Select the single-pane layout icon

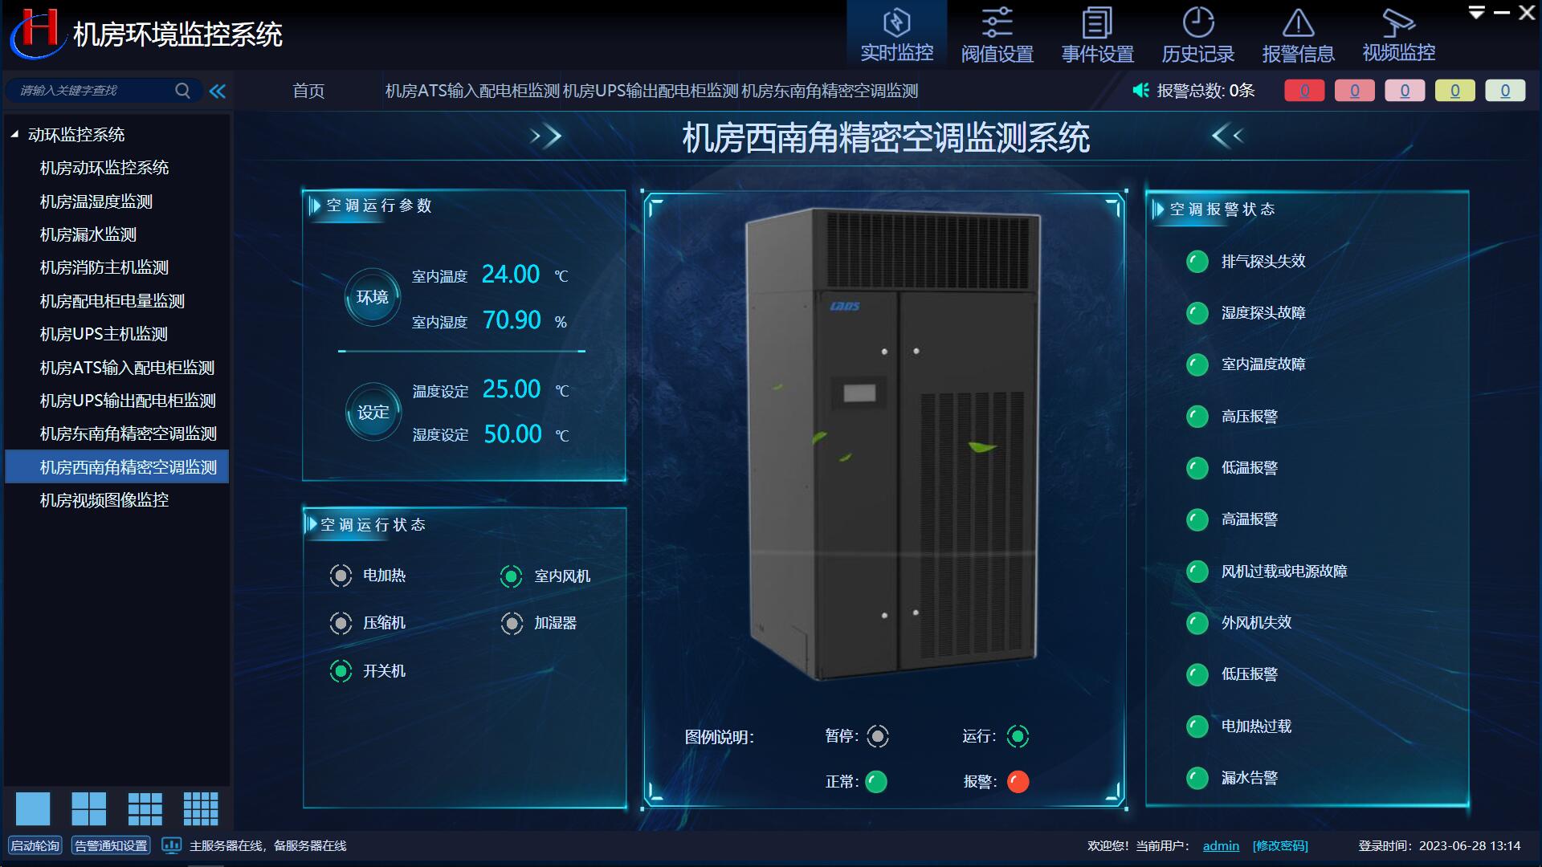33,808
